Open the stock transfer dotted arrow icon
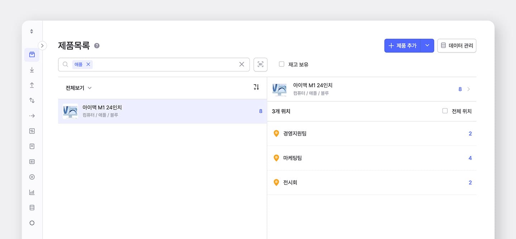Viewport: 516px width, 239px height. pos(32,116)
